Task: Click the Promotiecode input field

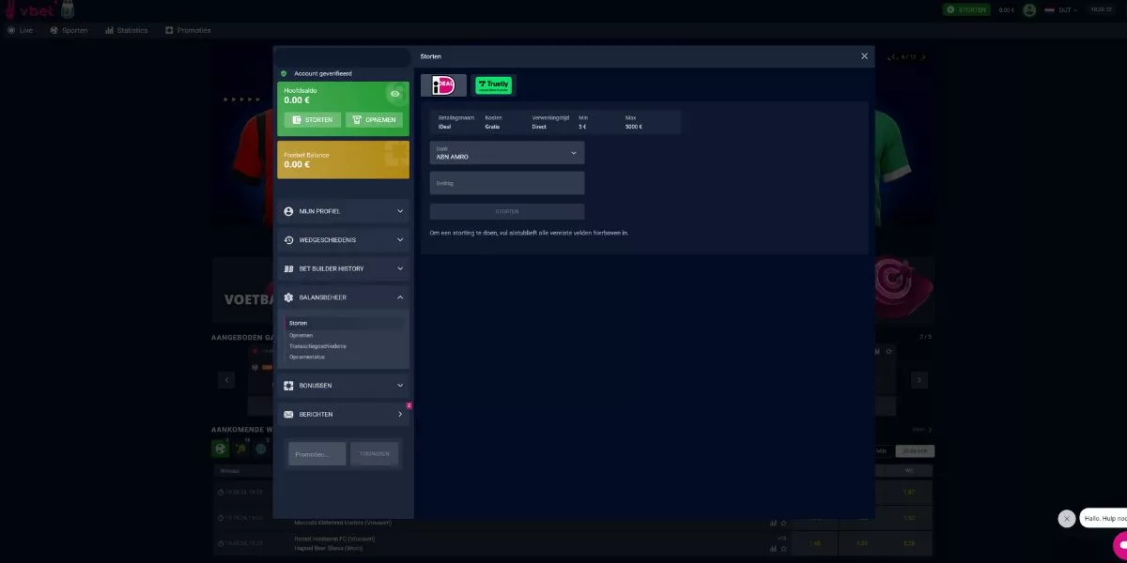Action: (x=317, y=454)
